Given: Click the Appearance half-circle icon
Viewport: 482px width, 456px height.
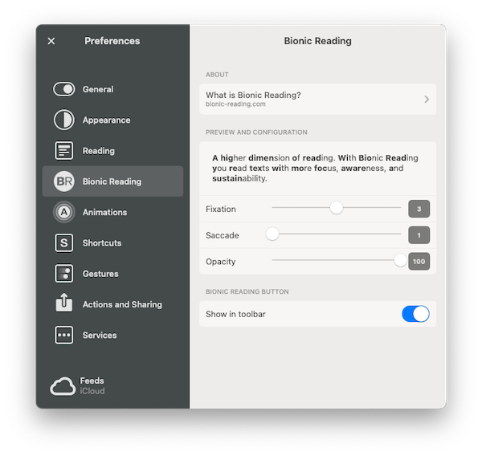Looking at the screenshot, I should point(64,120).
